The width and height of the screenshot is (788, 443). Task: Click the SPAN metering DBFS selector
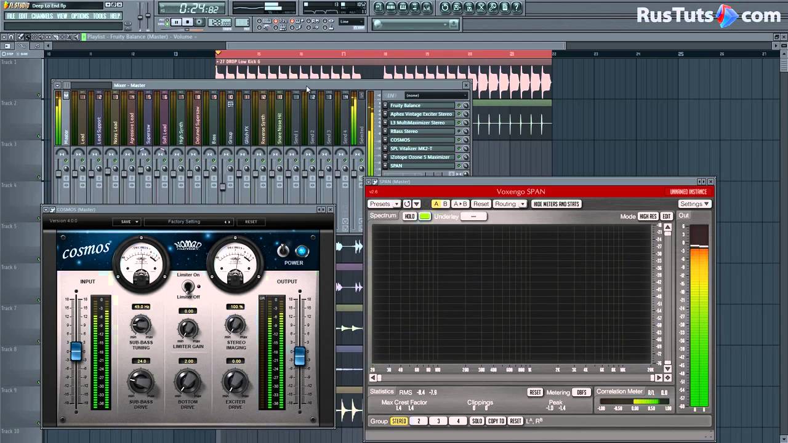[581, 393]
